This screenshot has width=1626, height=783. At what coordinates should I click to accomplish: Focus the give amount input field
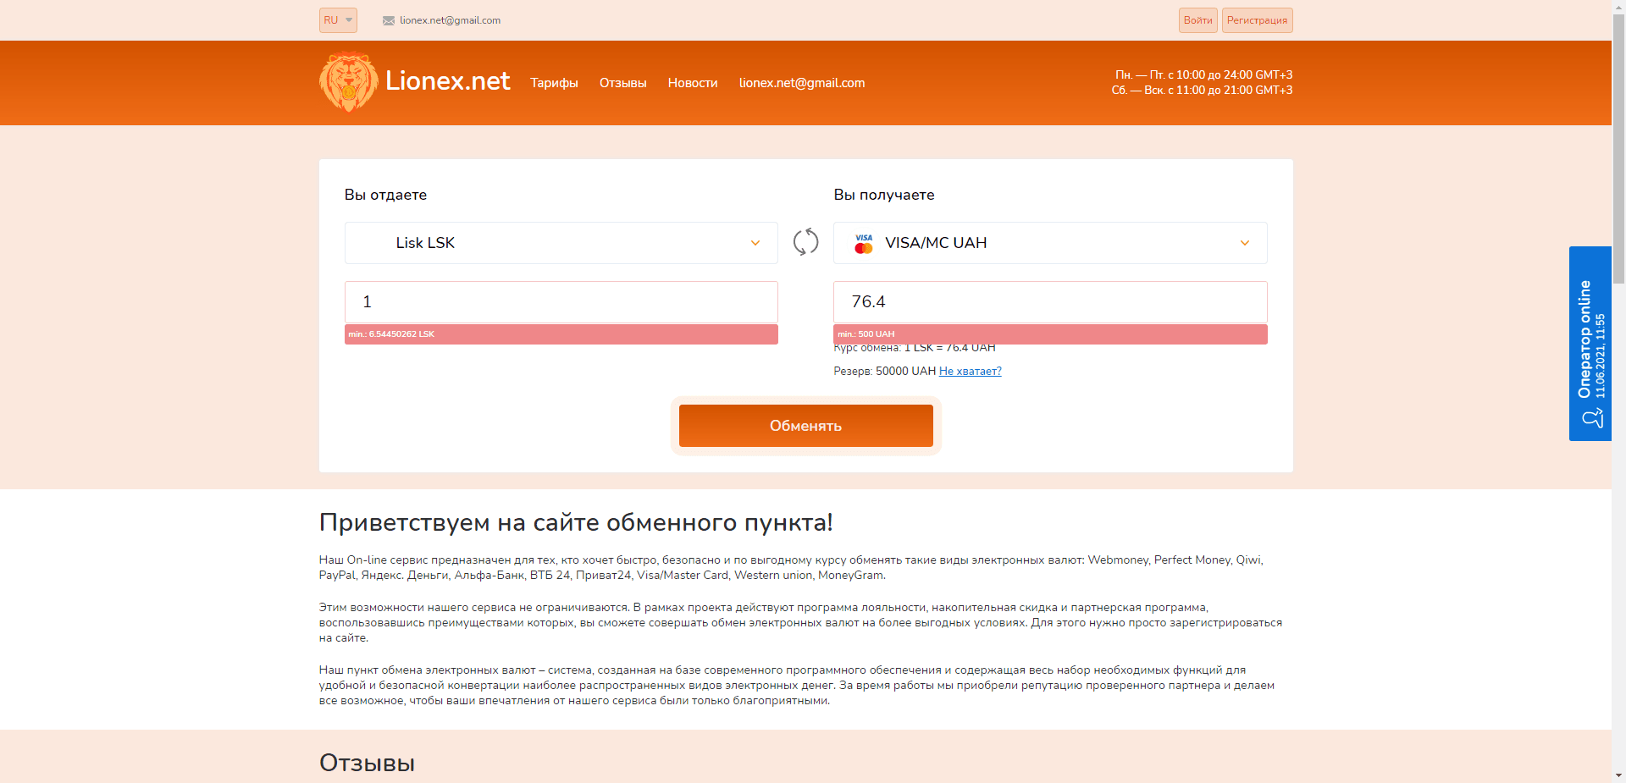561,302
